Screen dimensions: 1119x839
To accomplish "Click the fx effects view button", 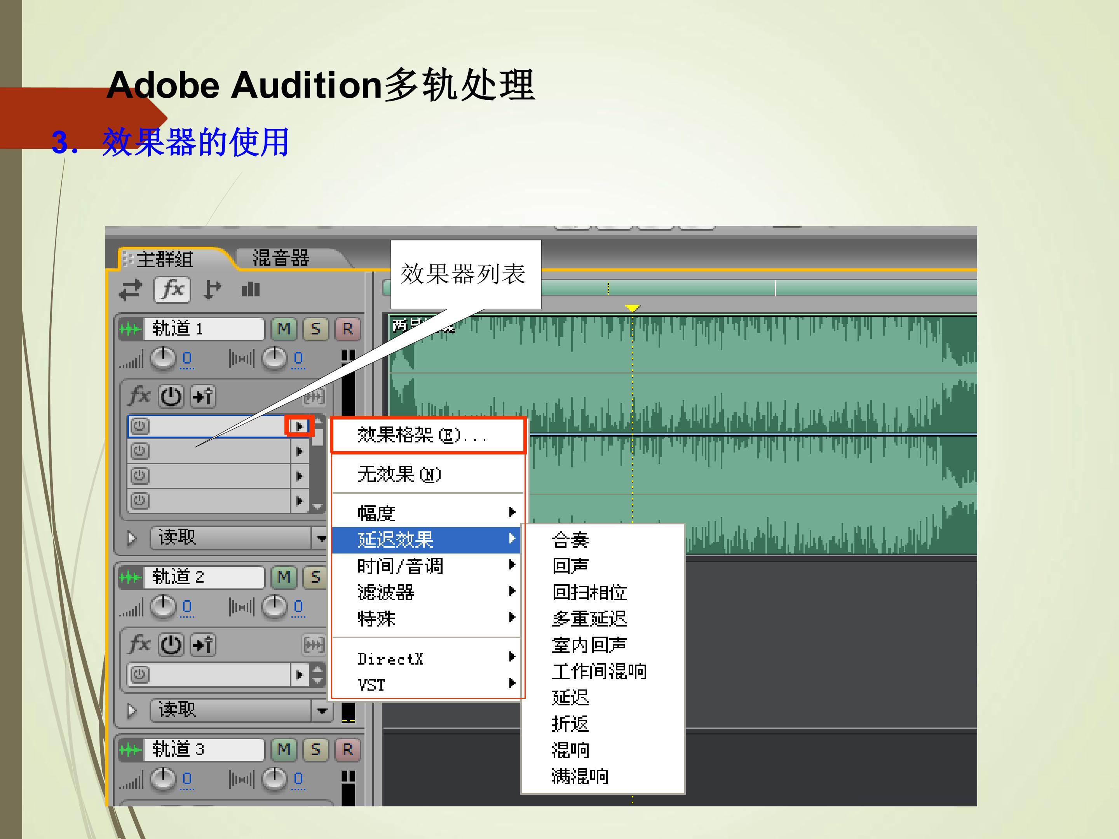I will (x=172, y=290).
